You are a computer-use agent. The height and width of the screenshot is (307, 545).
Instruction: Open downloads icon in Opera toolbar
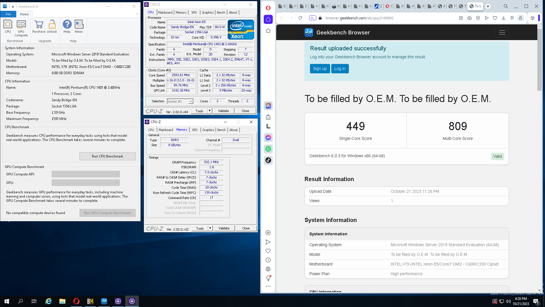504,18
